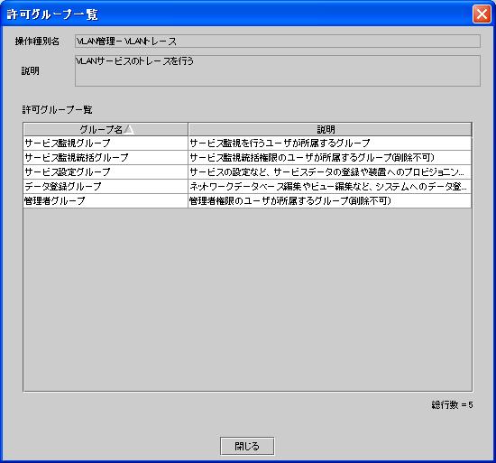Click description starting サービスの設定など
The height and width of the screenshot is (463, 496).
pos(326,171)
